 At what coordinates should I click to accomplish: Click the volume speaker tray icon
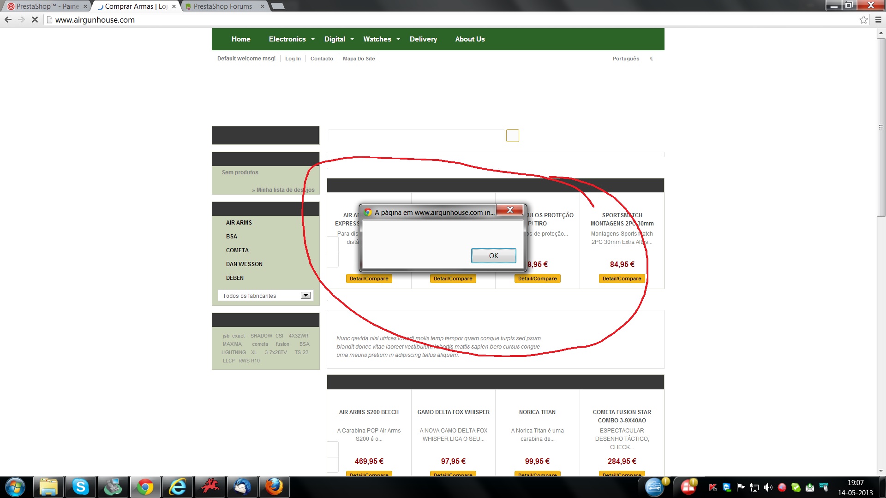point(768,487)
